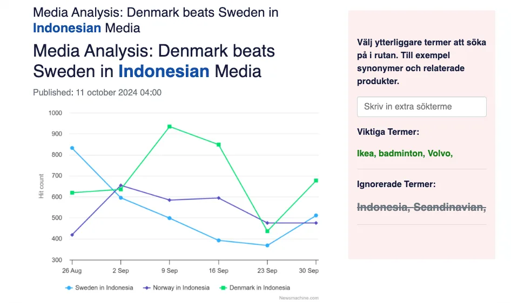
Task: Click Sweden's 23 Sep lowest data point
Action: 267,245
